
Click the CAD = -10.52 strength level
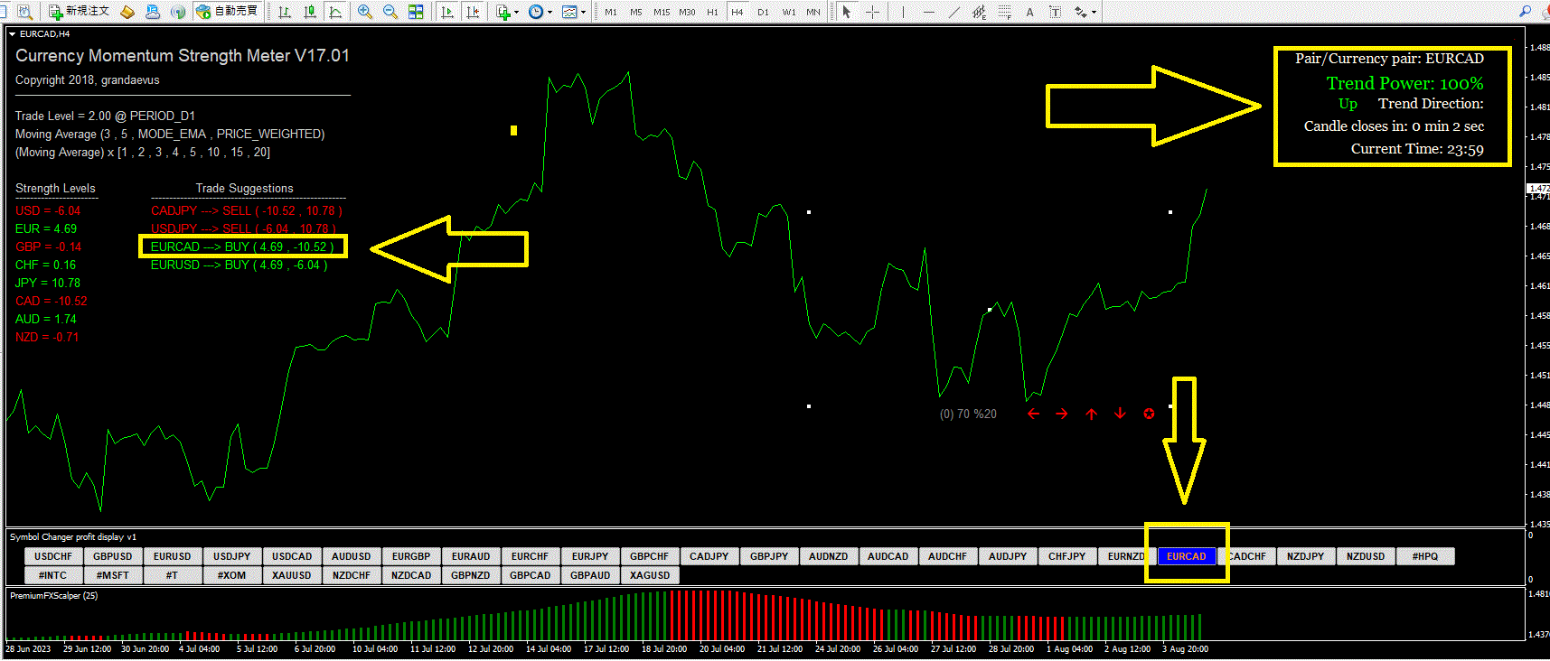(x=52, y=301)
